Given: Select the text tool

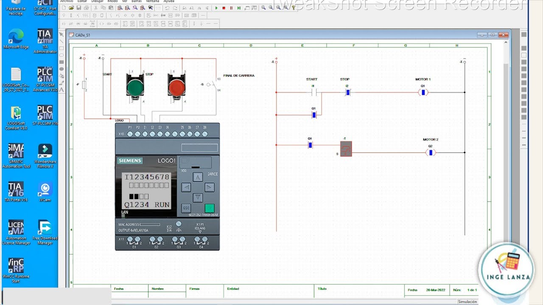Looking at the screenshot, I should 62,89.
